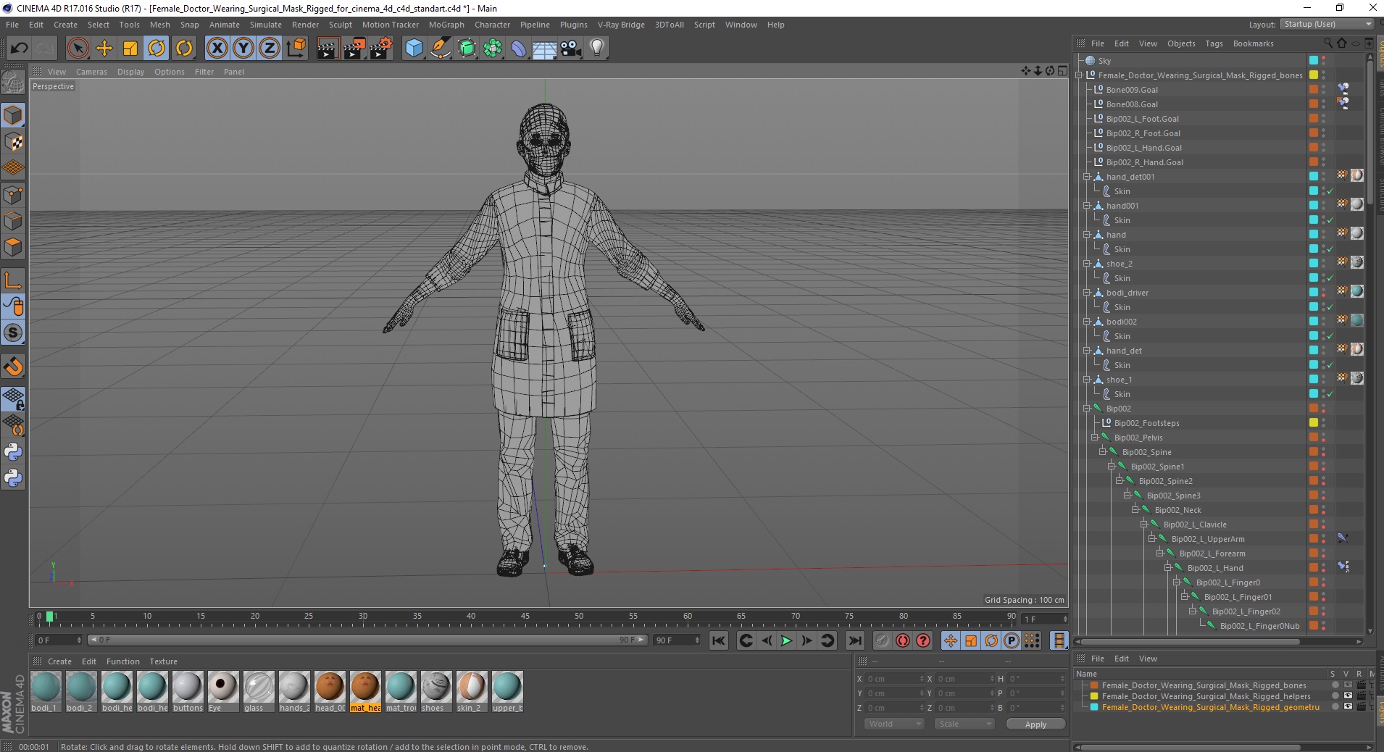Collapse Bip002_Spine node
Viewport: 1384px width, 752px height.
(x=1103, y=452)
